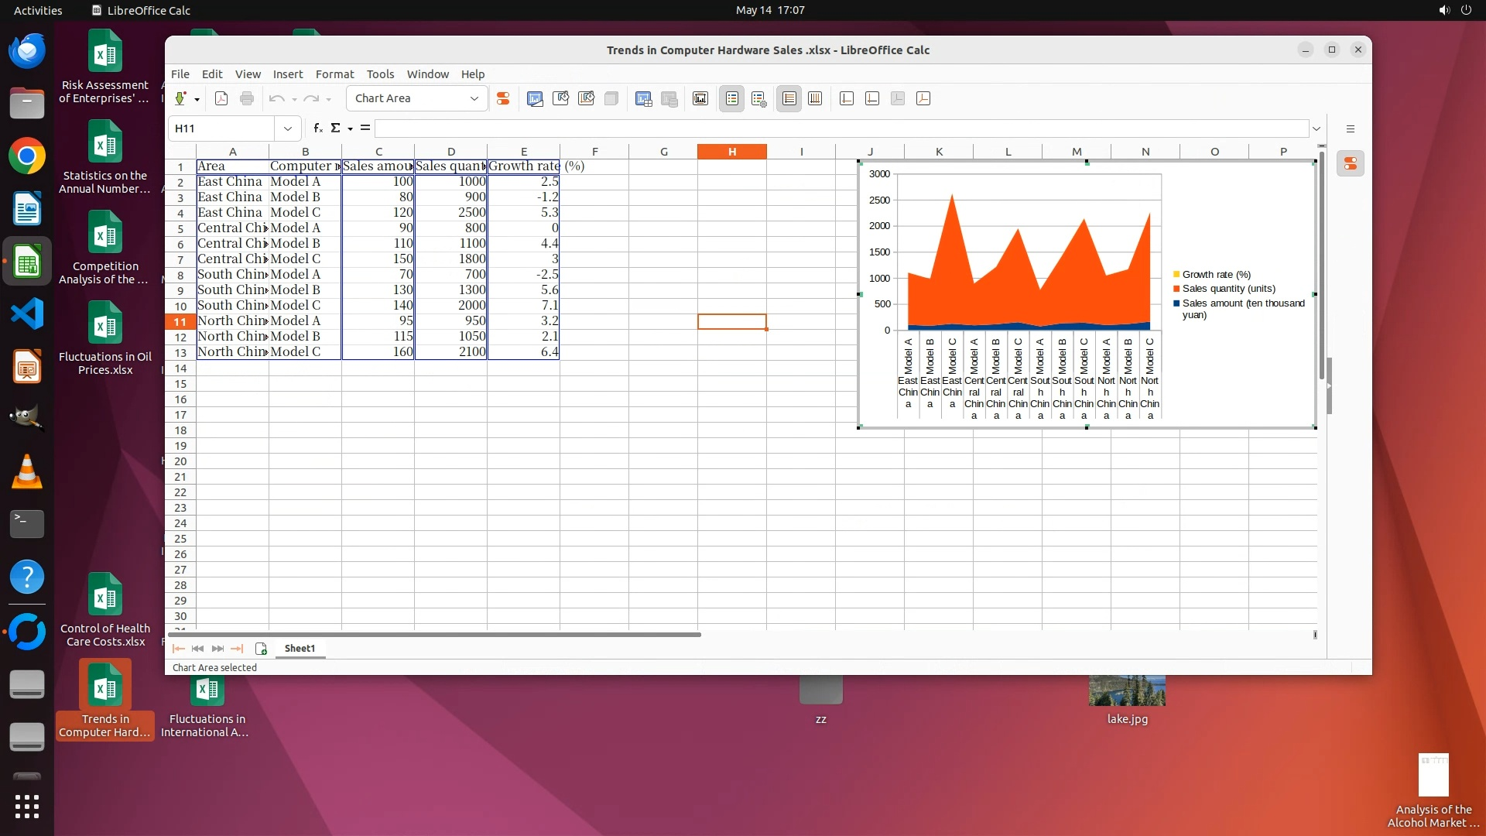Toggle the Legend On/Off button

coord(731,98)
